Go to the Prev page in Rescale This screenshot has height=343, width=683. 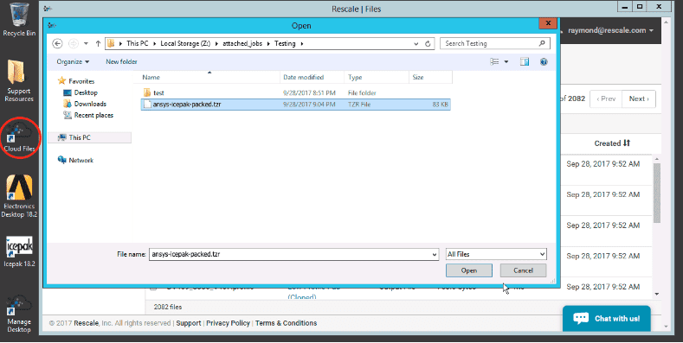click(x=606, y=98)
